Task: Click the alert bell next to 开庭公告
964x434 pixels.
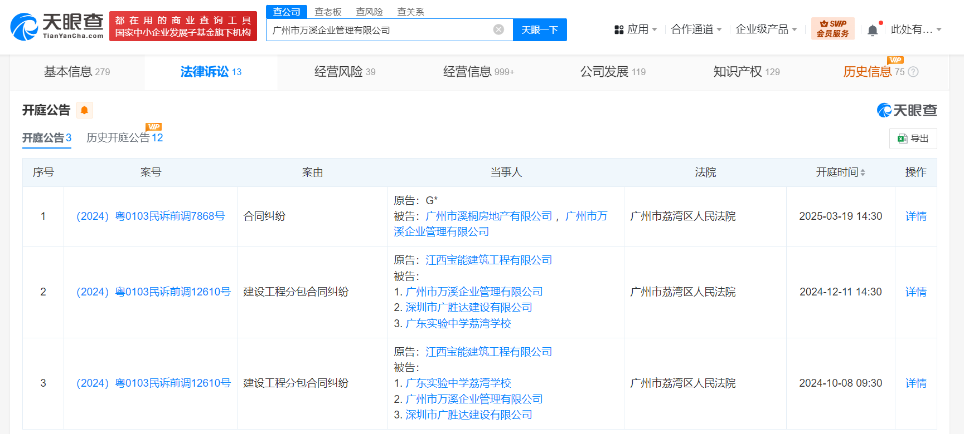Action: (84, 110)
